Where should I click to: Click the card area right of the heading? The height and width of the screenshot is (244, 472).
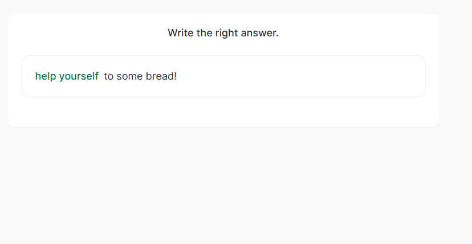(x=359, y=33)
